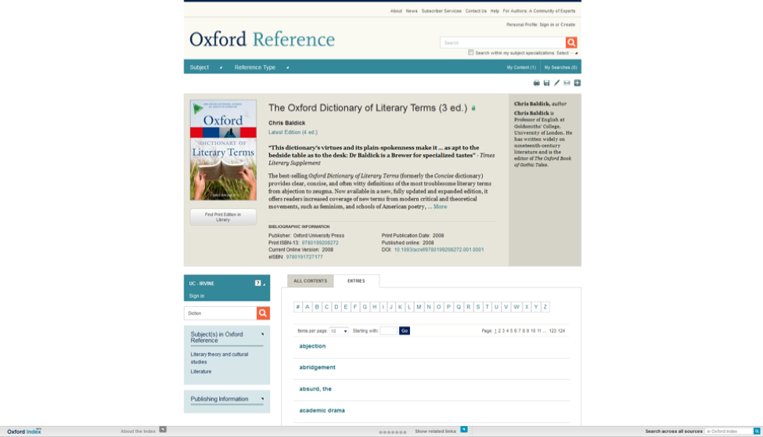Open the Items per page dropdown
Screen dimensions: 763x437
coord(339,330)
